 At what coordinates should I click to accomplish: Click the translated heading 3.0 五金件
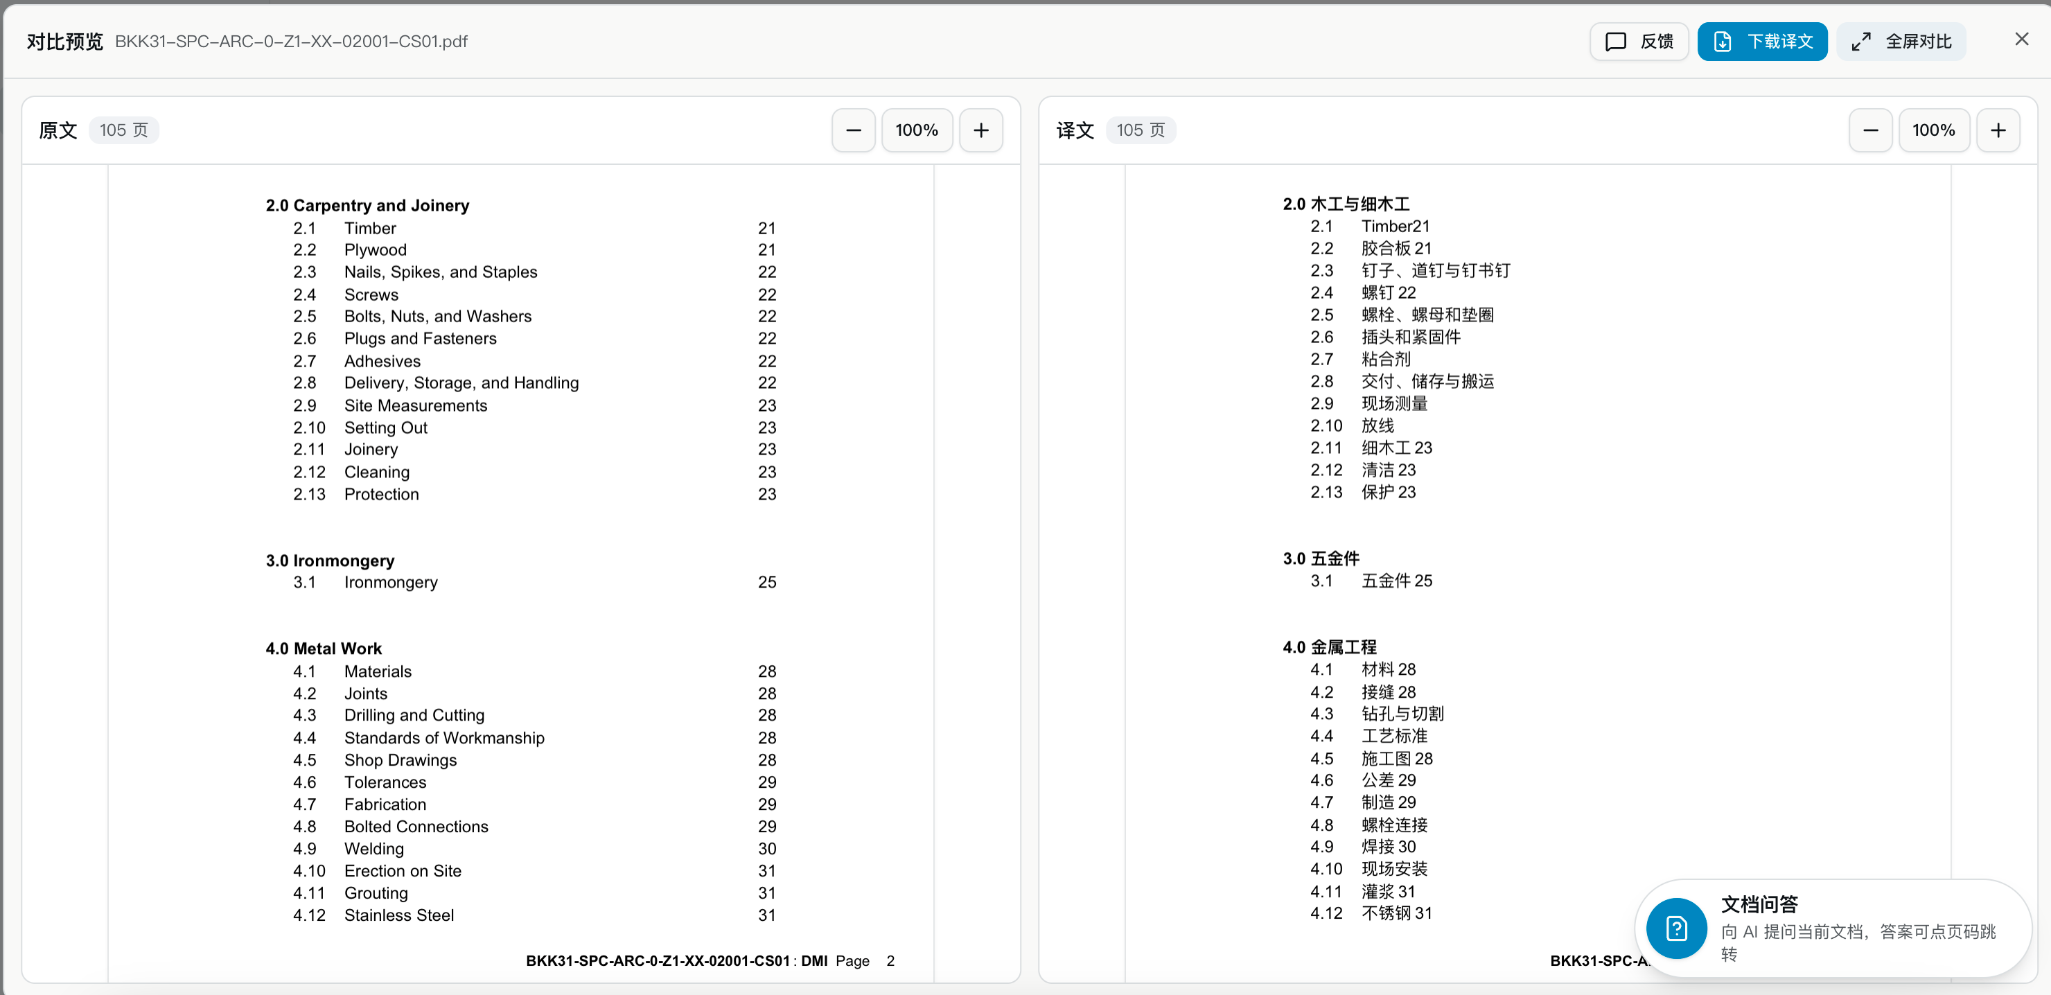coord(1321,558)
